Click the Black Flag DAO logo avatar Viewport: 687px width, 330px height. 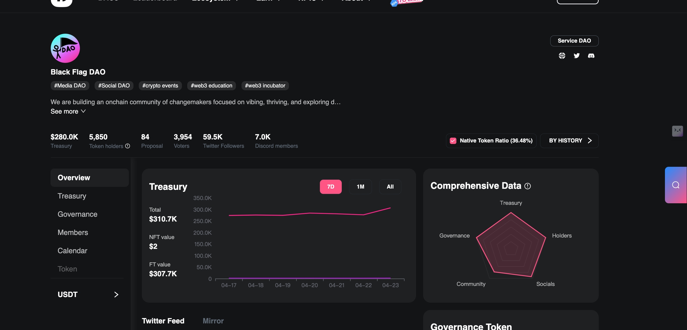(x=65, y=48)
